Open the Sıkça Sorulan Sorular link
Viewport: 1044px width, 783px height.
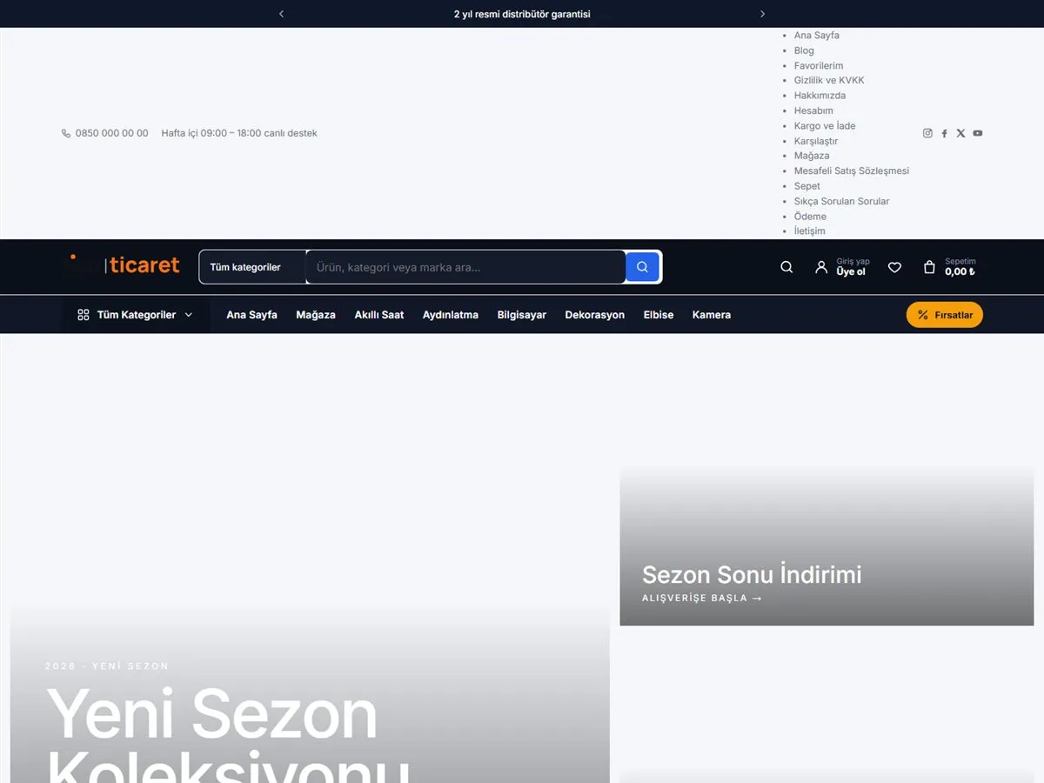842,201
